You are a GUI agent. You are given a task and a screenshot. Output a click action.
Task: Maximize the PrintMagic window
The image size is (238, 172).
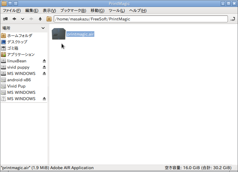[229, 3]
